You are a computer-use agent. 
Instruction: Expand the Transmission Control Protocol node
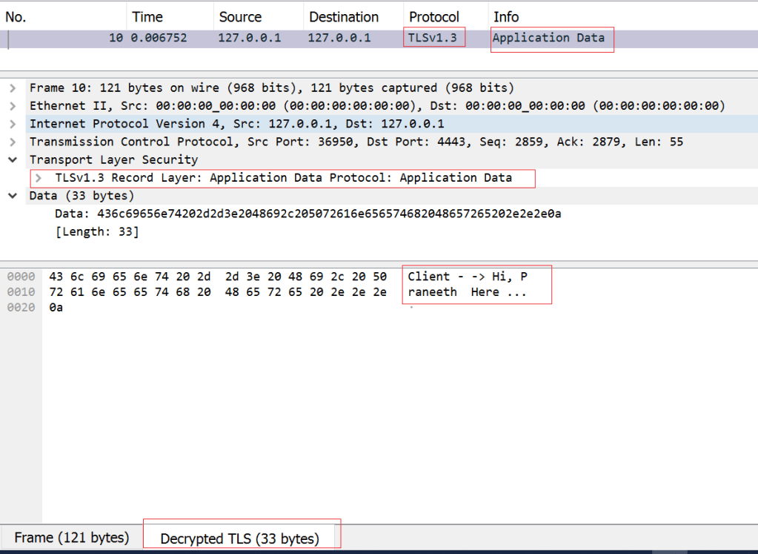tap(13, 142)
